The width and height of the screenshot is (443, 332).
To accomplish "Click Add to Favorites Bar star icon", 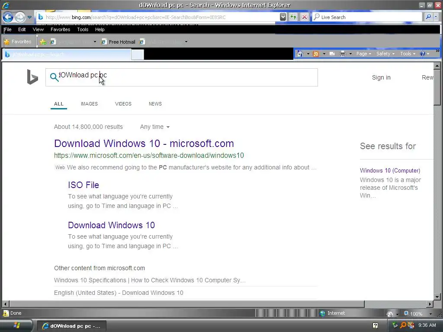I will pos(43,42).
